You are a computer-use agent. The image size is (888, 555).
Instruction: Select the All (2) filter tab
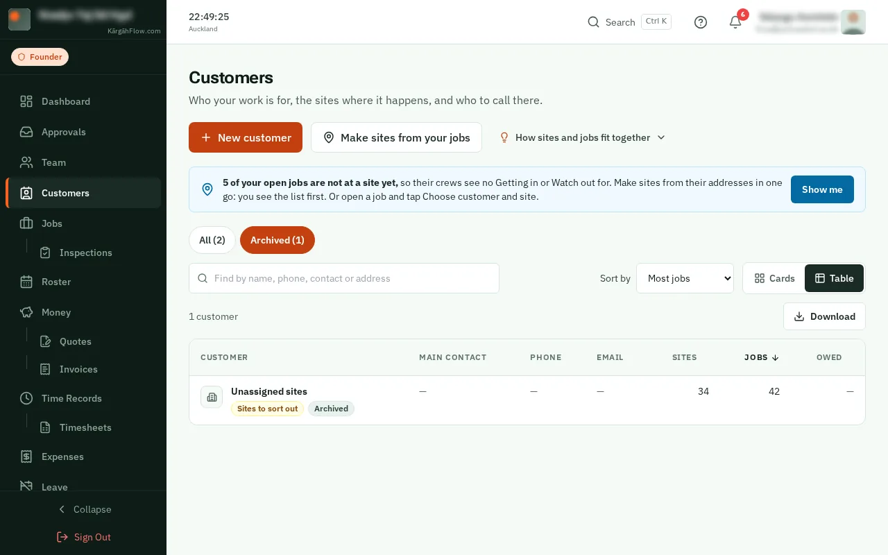pyautogui.click(x=212, y=240)
